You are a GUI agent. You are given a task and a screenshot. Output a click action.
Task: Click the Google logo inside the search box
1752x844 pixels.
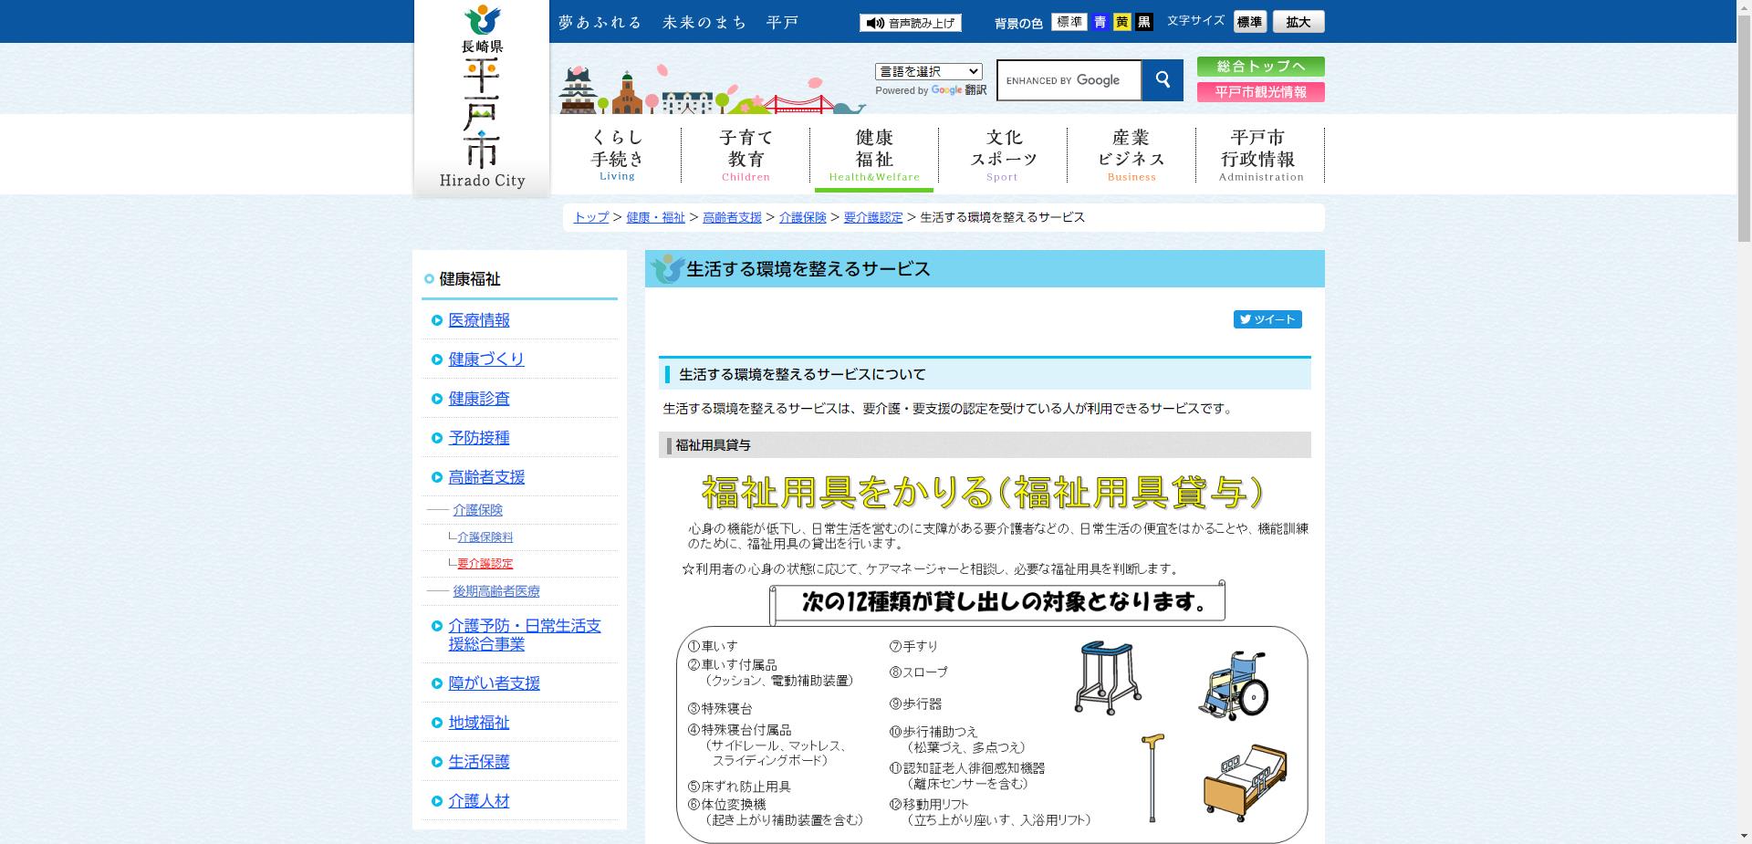1097,80
